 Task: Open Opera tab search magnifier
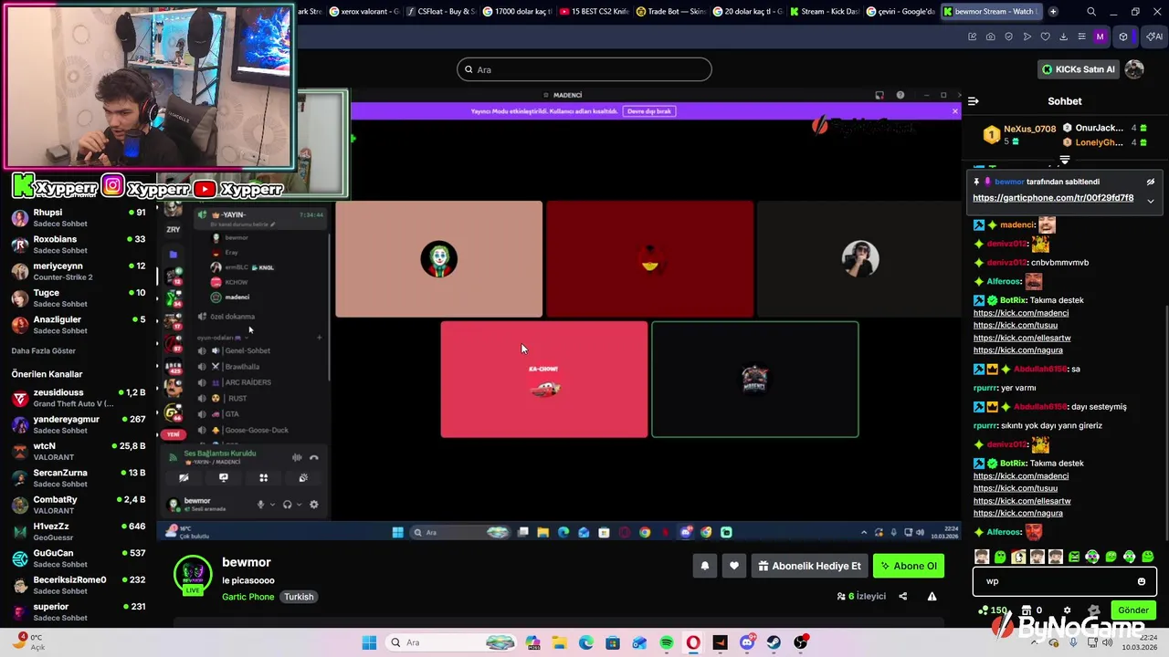point(1091,12)
